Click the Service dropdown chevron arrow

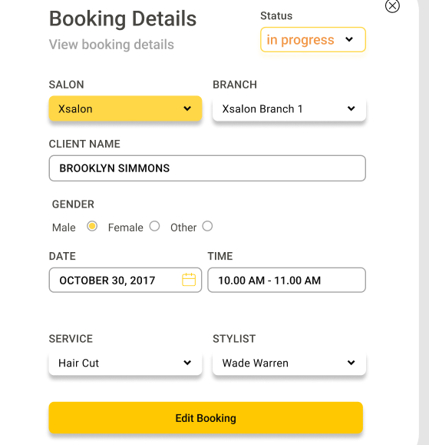[x=187, y=363]
